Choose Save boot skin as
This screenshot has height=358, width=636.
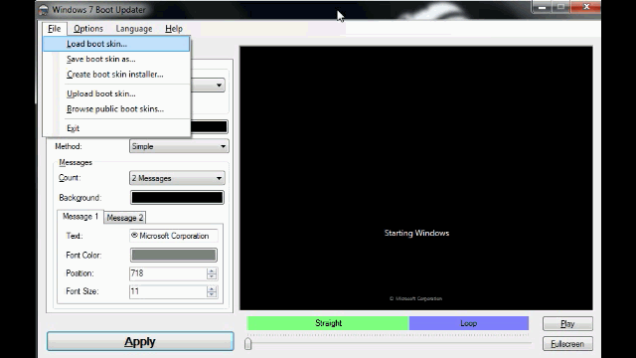pos(116,60)
